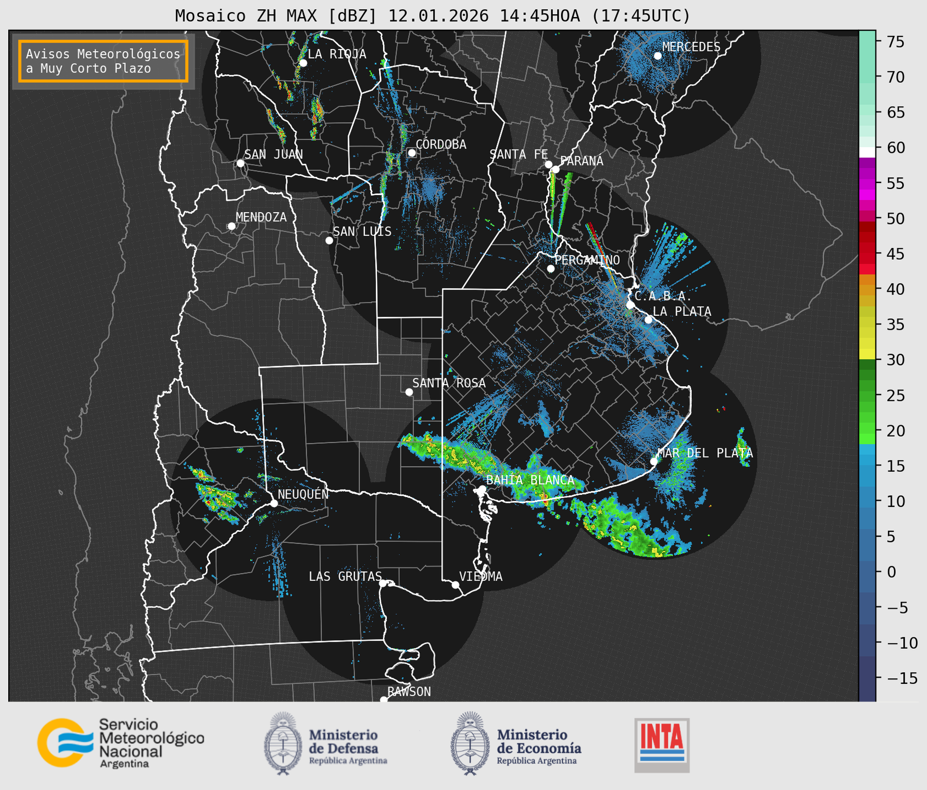Click the red 45 dBZ band on color scale
The height and width of the screenshot is (790, 927).
pyautogui.click(x=867, y=254)
